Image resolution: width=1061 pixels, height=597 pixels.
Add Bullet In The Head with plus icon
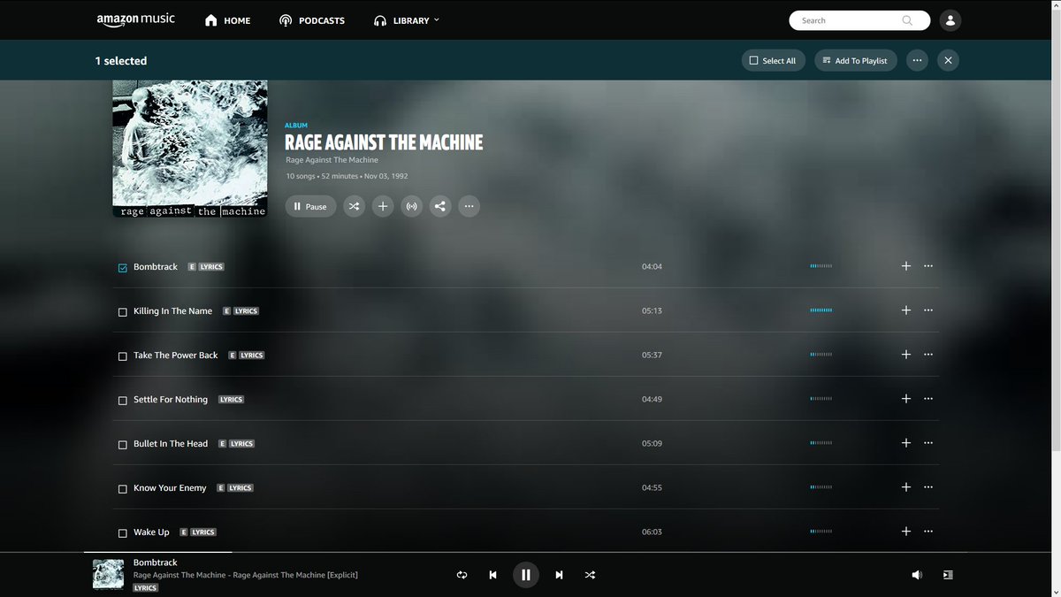(905, 442)
